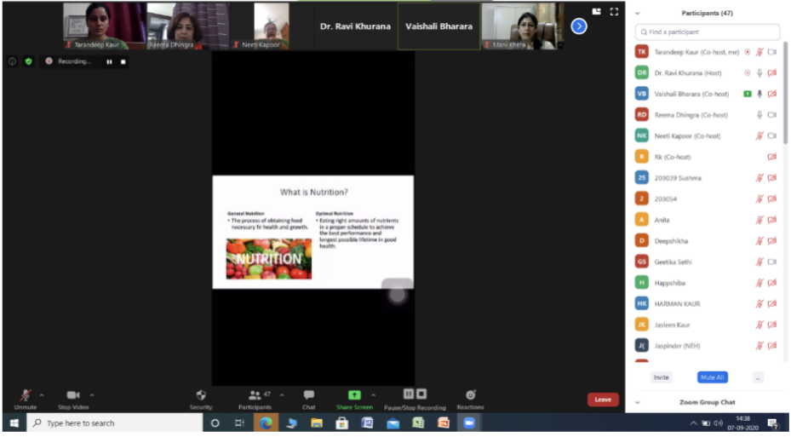The image size is (791, 443).
Task: Expand audio options arrow beside Unmute
Action: click(42, 394)
